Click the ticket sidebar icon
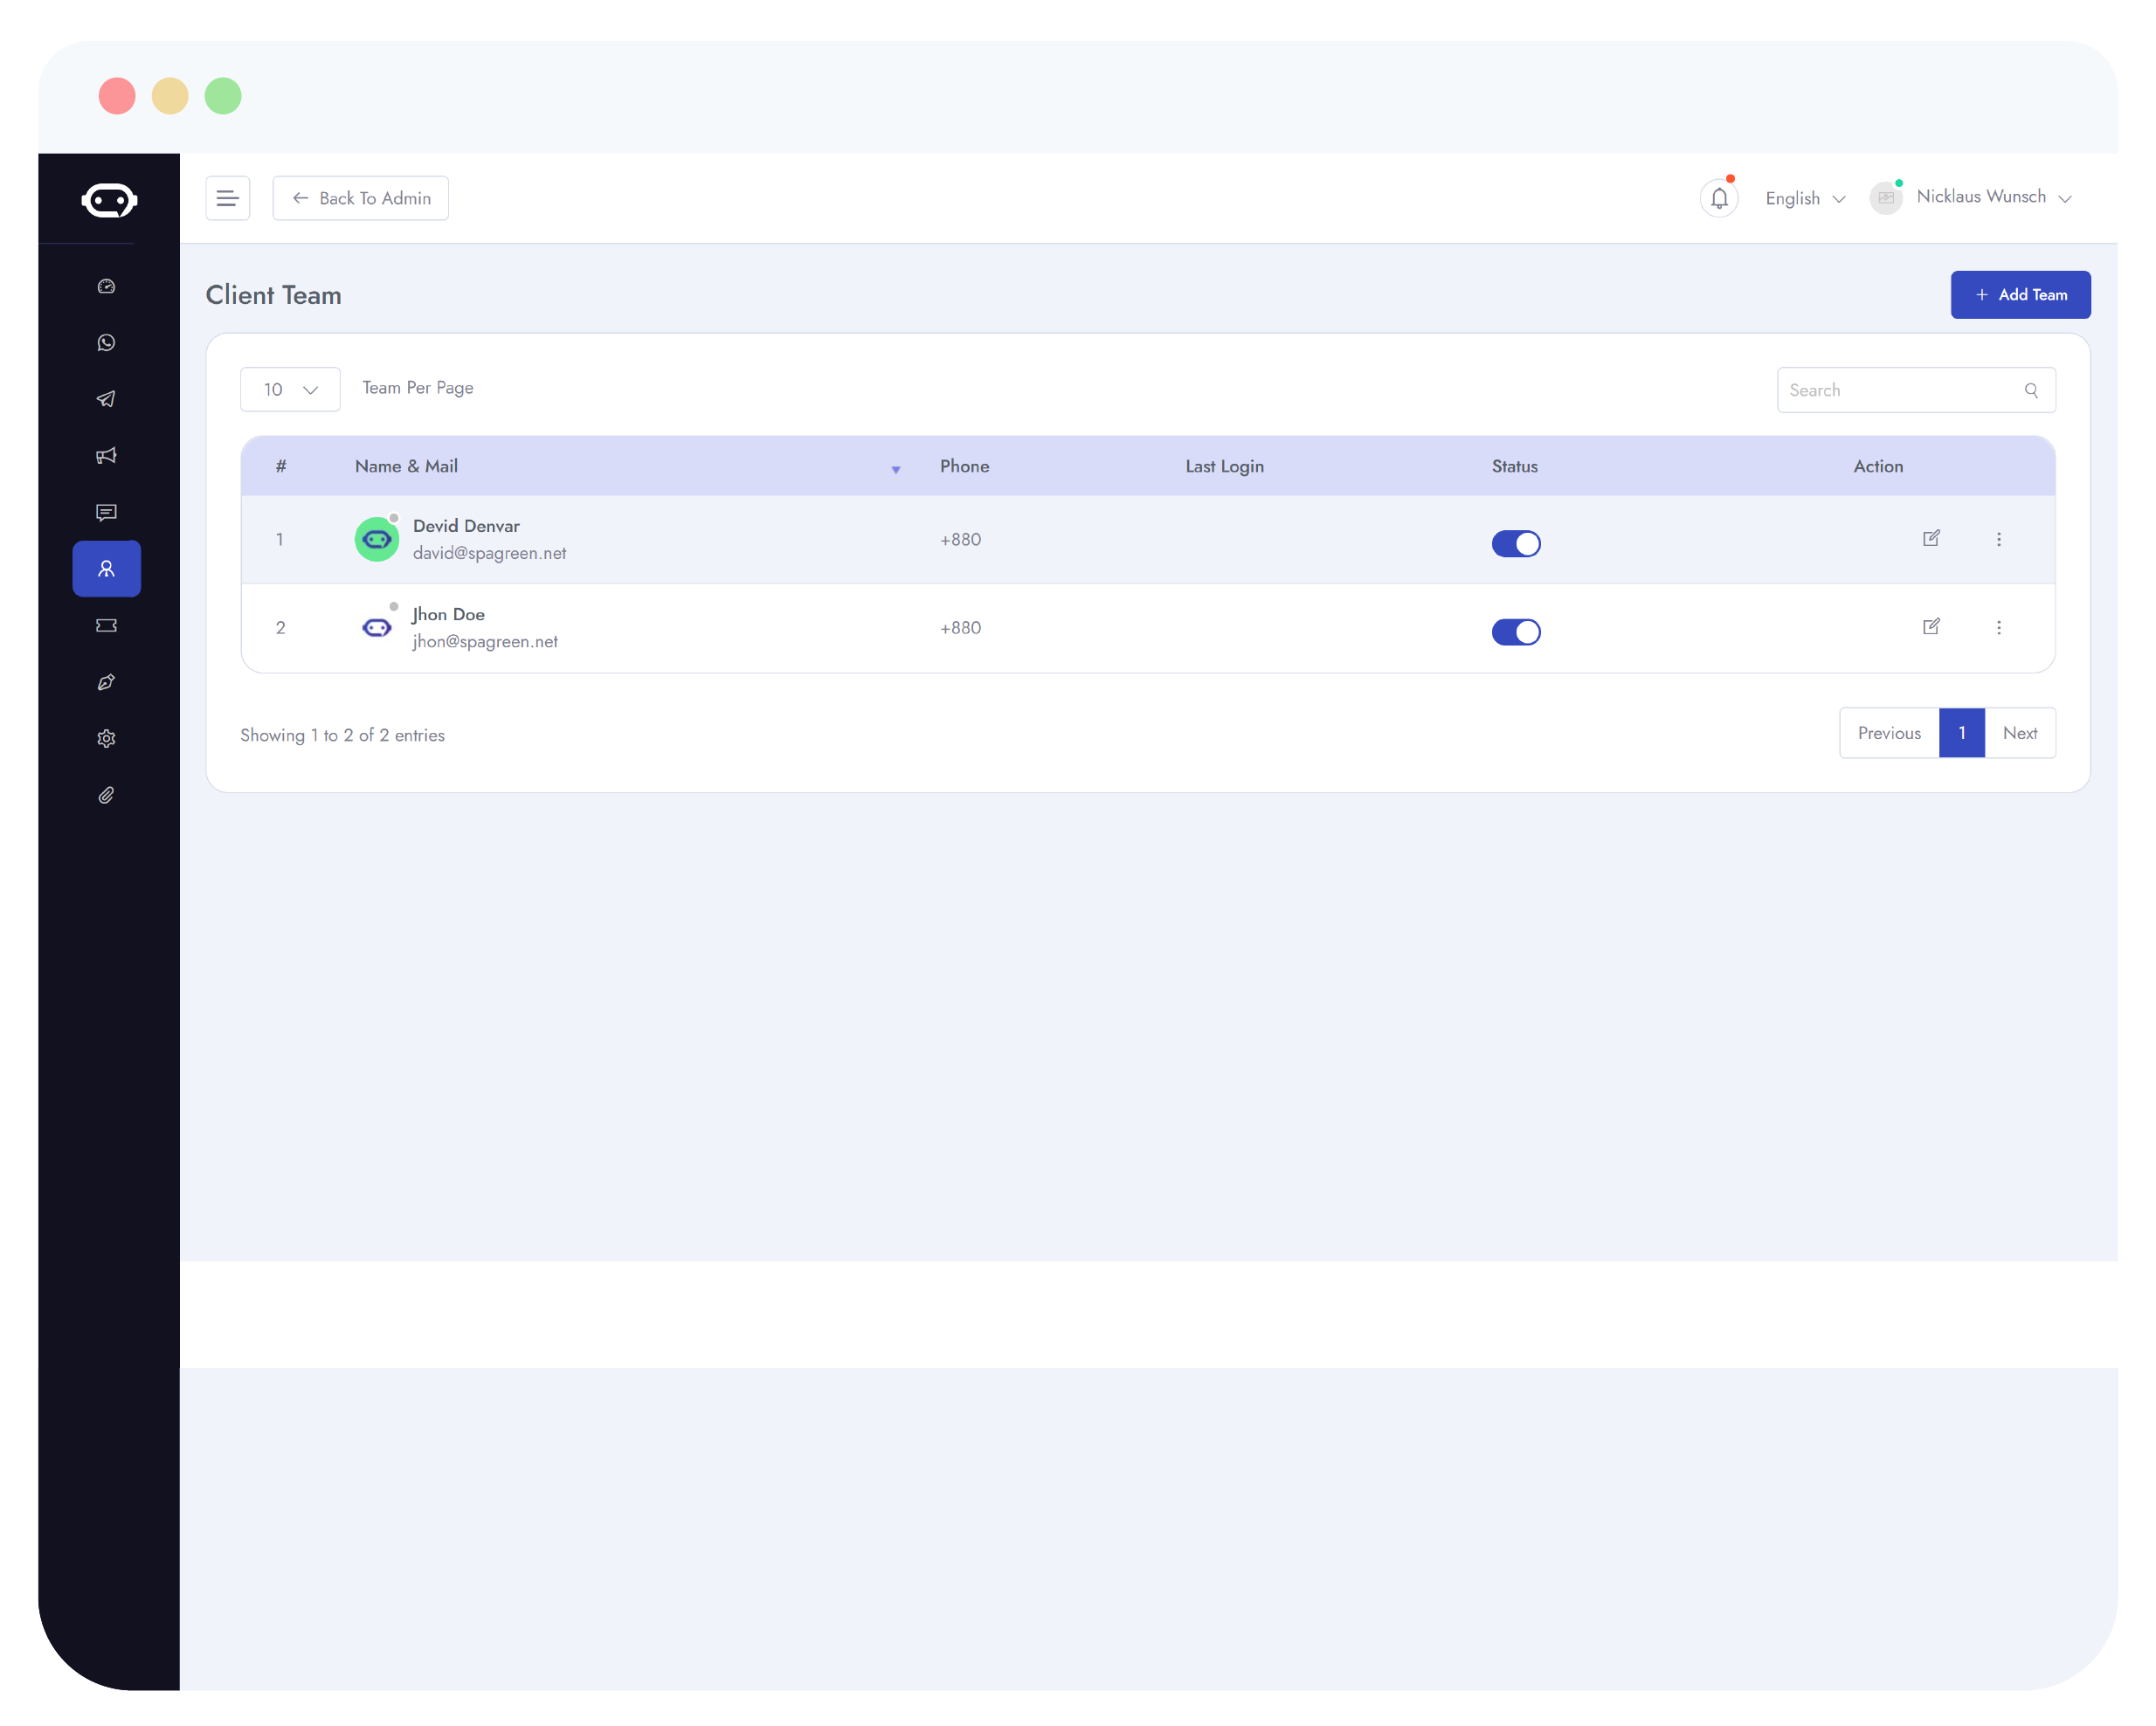Viewport: 2156px width, 1726px height. click(106, 625)
